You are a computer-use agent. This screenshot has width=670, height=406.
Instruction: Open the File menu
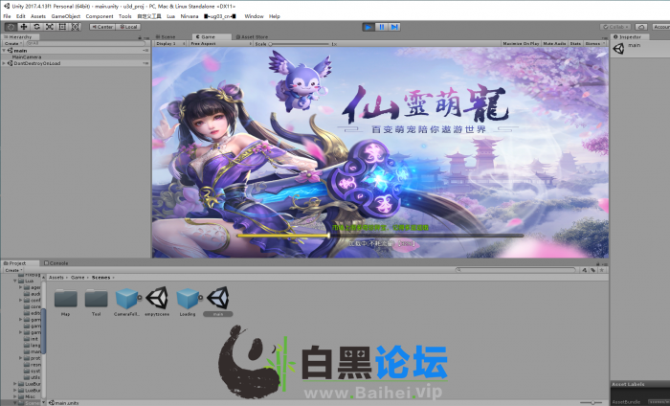[7, 16]
